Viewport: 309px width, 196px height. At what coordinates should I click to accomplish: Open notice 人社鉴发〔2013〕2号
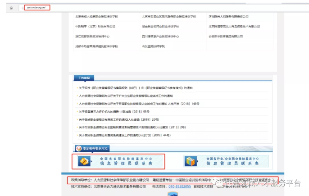[x=132, y=128]
